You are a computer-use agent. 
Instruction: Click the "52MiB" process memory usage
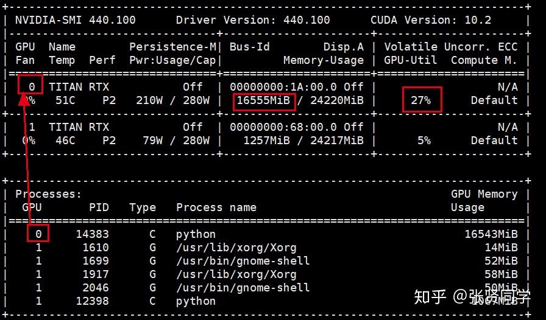[501, 261]
